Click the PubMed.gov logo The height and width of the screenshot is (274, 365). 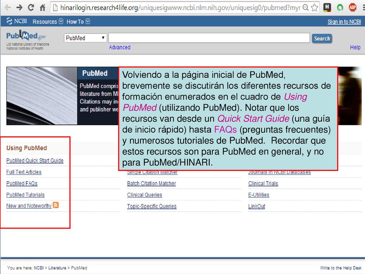pyautogui.click(x=26, y=36)
